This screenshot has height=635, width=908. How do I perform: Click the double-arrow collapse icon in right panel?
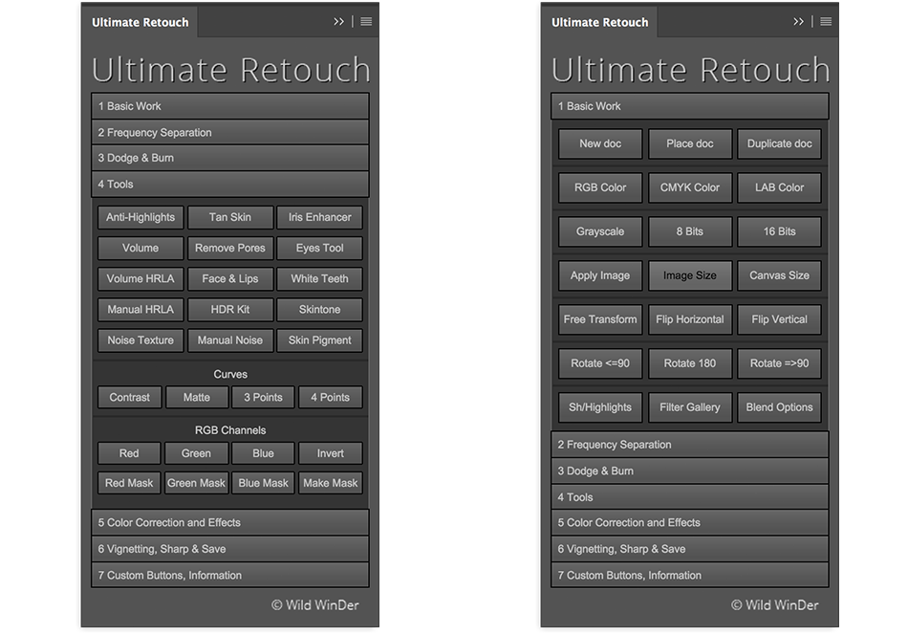point(798,21)
